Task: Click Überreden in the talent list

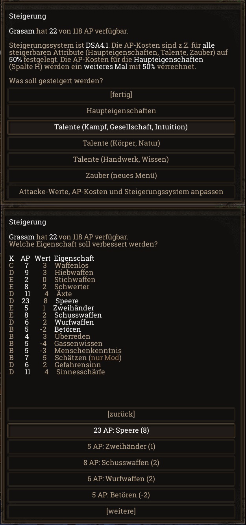Action: tap(72, 336)
